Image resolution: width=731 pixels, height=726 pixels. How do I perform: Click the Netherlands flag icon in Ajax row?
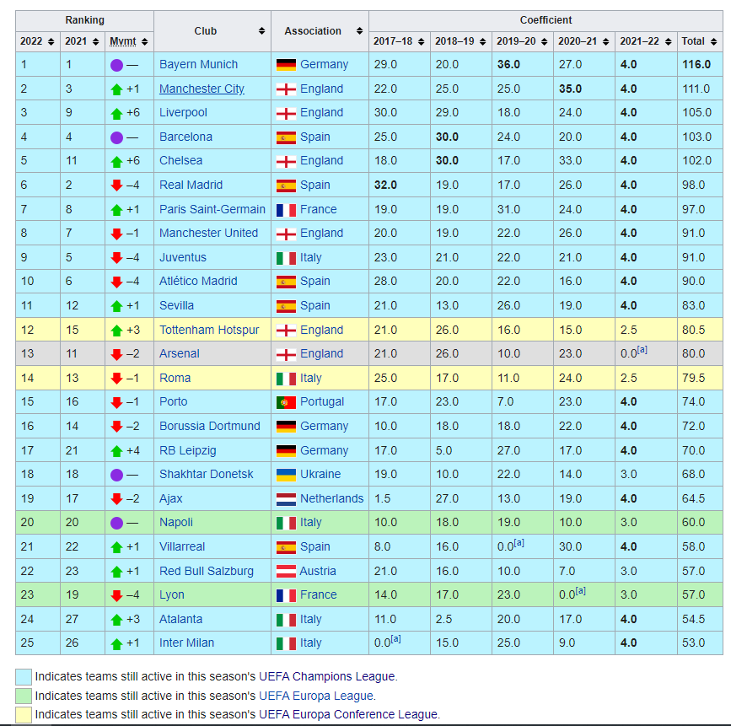[286, 498]
